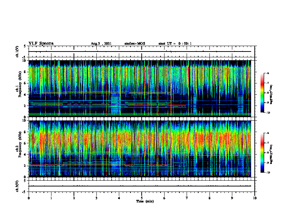
Task: Click the "-7" tick on ch.1 color bar
Action: [x=267, y=83]
